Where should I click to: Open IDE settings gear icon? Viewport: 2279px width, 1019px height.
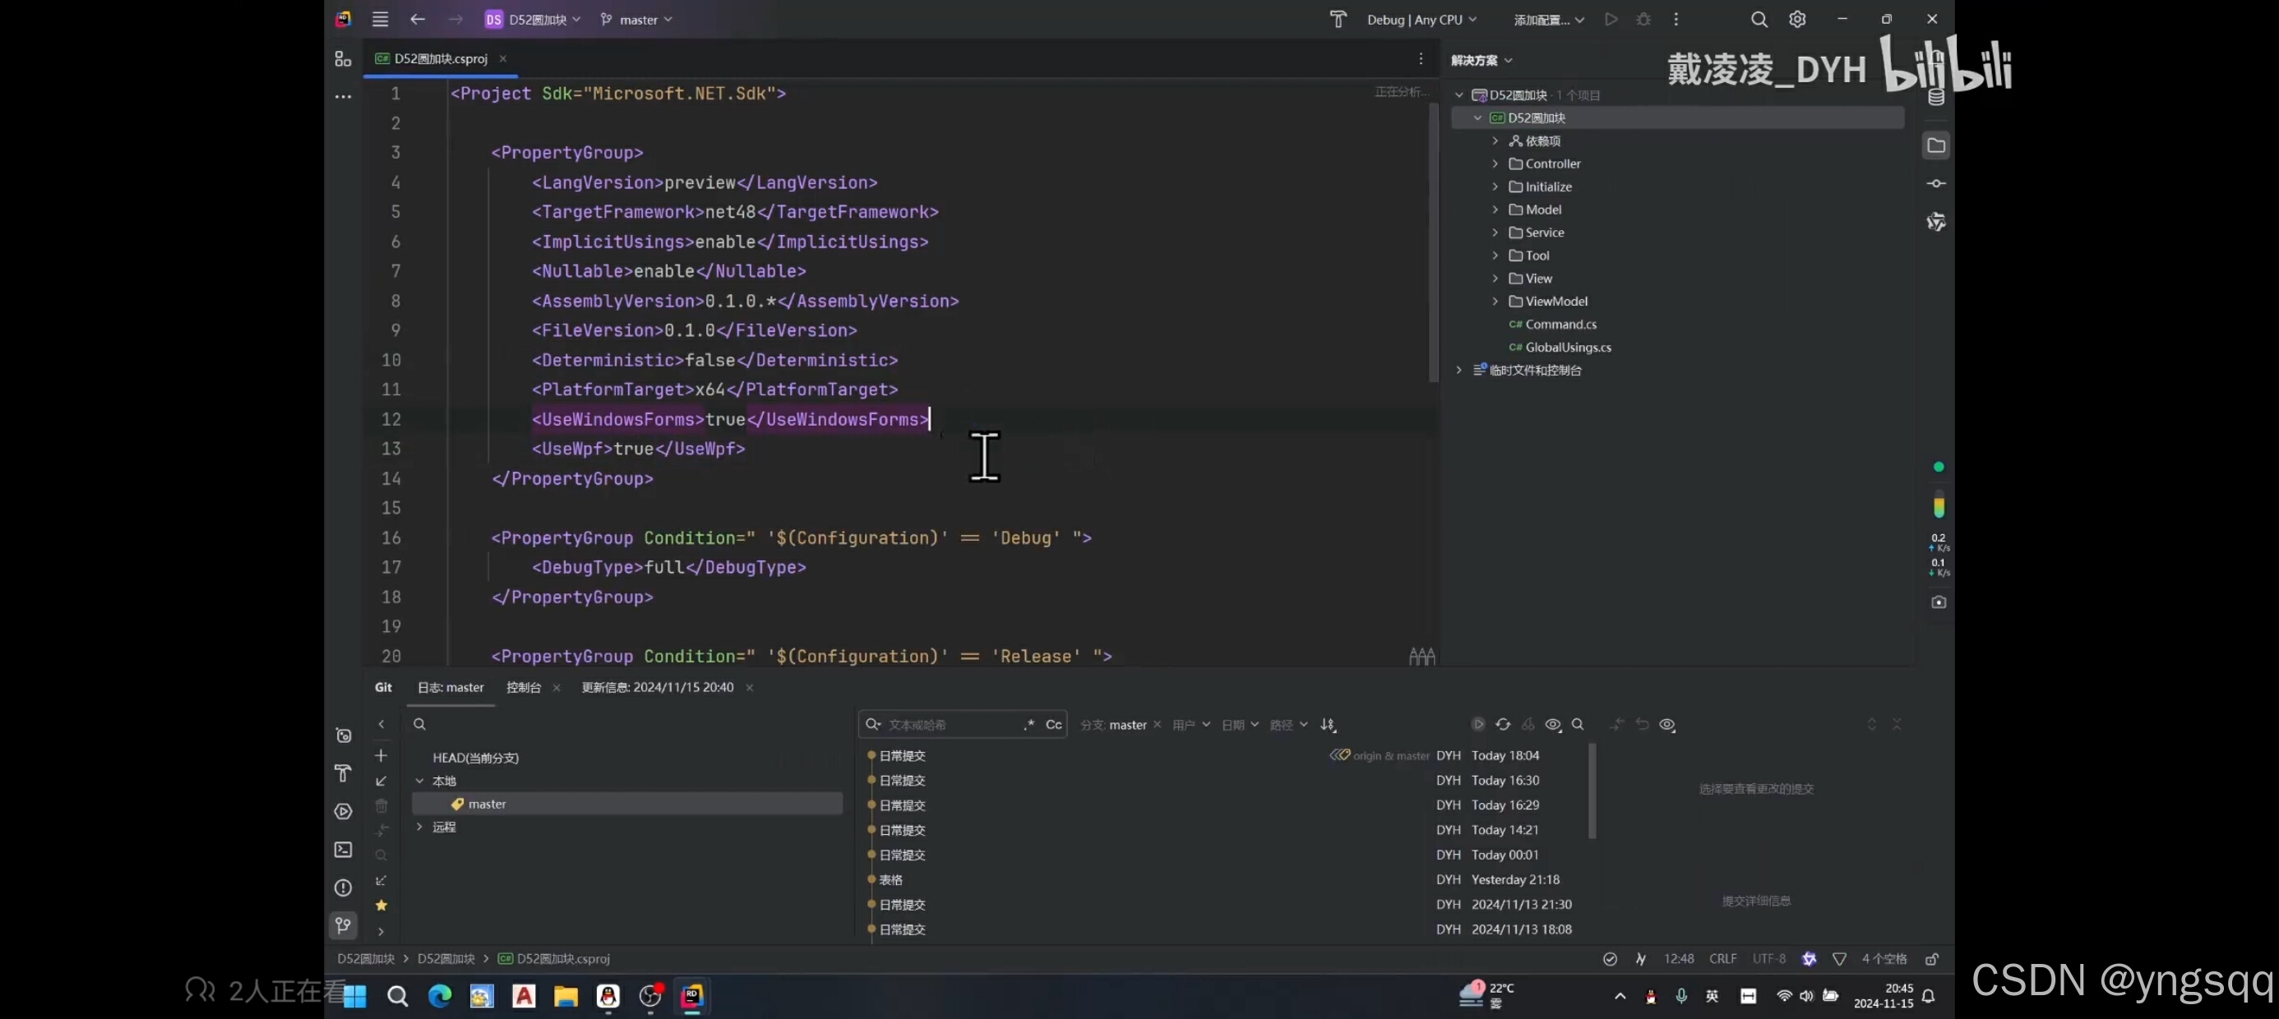coord(1797,20)
